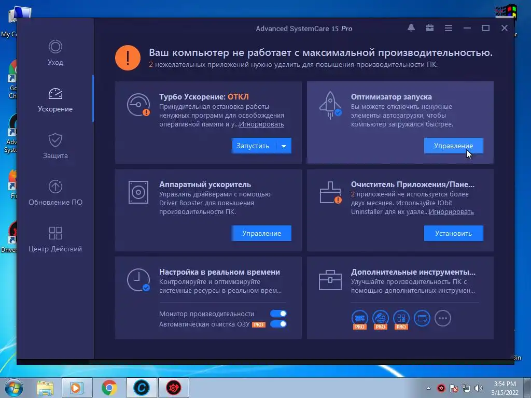
Task: Open the media player taskbar icon
Action: tap(77, 388)
